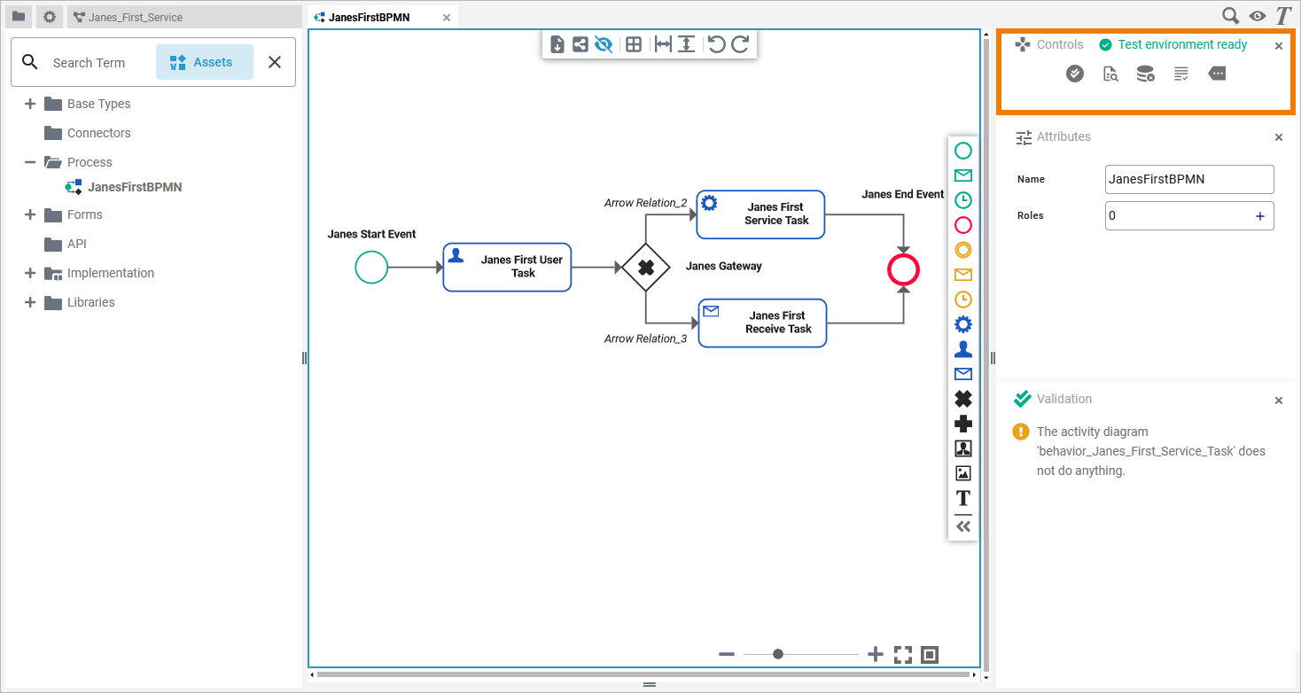Image resolution: width=1301 pixels, height=693 pixels.
Task: Close the JanesFirstBPMN tab
Action: (x=447, y=18)
